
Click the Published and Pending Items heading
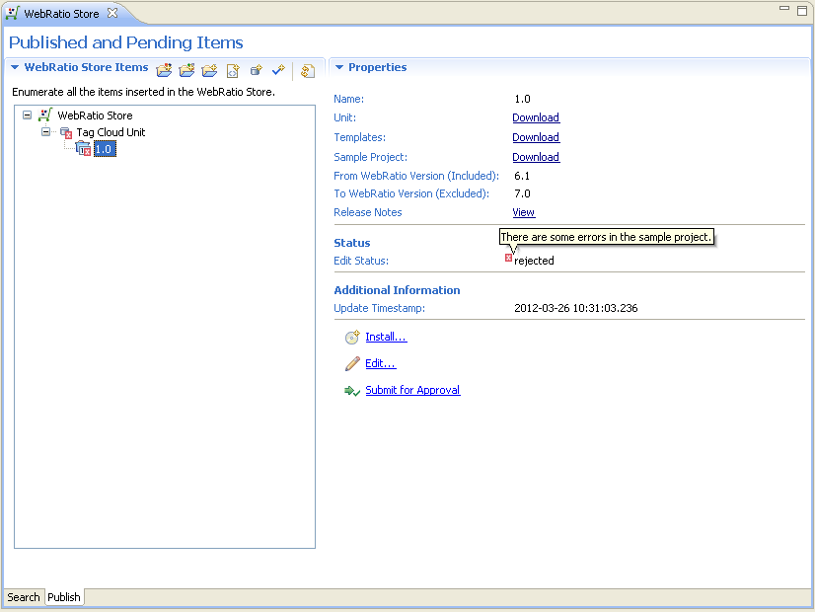pos(125,42)
